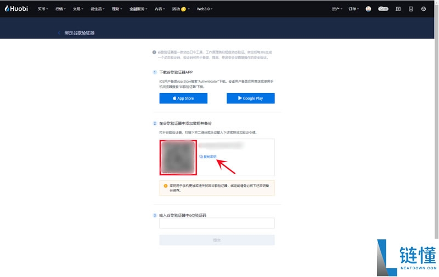Click the blurred secret key text
The width and height of the screenshot is (439, 277).
click(x=221, y=145)
